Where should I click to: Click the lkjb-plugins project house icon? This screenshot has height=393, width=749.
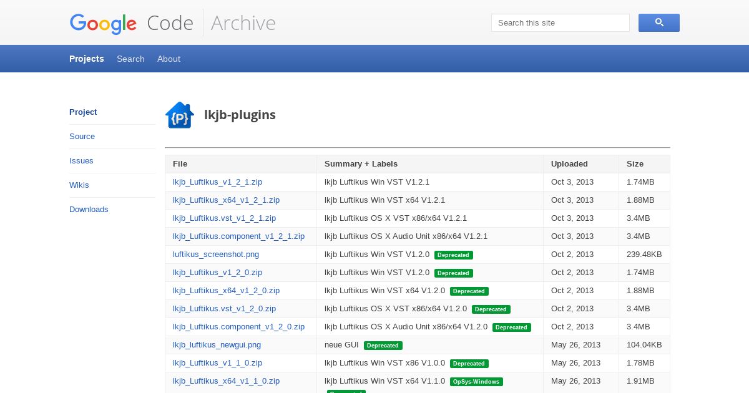coord(180,115)
